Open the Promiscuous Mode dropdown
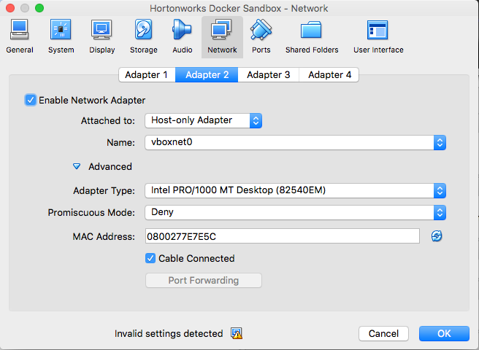 pyautogui.click(x=296, y=213)
